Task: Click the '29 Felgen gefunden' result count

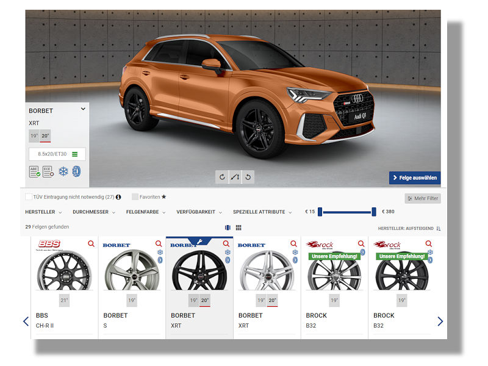Action: tap(48, 227)
